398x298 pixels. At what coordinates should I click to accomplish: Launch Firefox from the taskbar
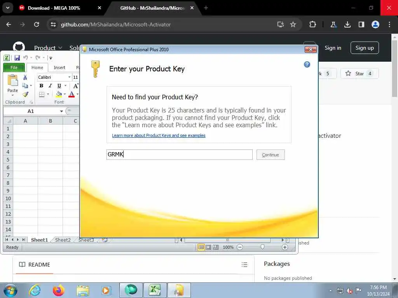click(x=59, y=290)
